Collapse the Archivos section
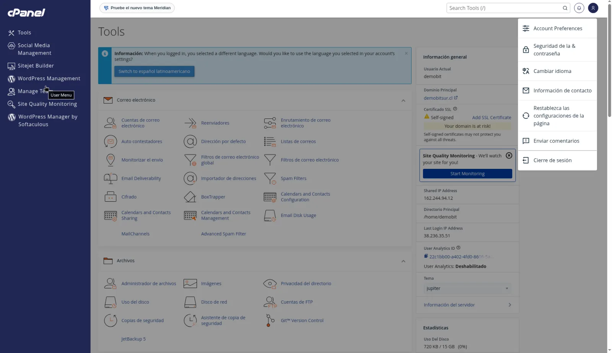 pyautogui.click(x=403, y=261)
